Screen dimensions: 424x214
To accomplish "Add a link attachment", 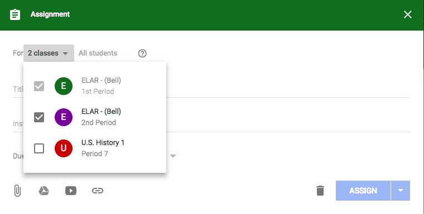I will click(x=98, y=191).
